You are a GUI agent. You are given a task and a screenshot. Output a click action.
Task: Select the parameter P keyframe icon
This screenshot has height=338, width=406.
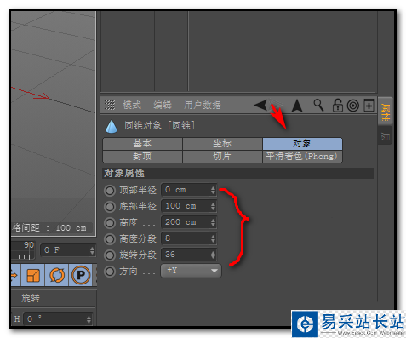point(81,275)
